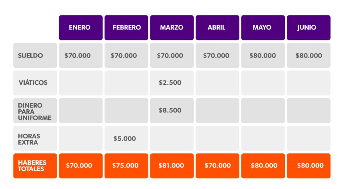The image size is (341, 189).
Task: Click the HABERES TOTALES orange label
Action: [x=35, y=166]
